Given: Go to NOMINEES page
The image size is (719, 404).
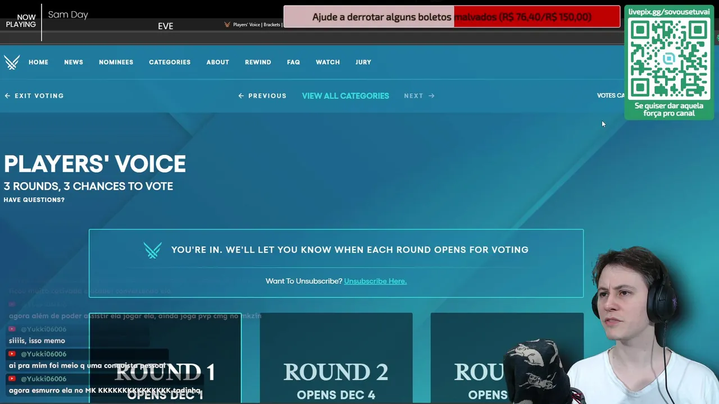Looking at the screenshot, I should click(x=116, y=62).
